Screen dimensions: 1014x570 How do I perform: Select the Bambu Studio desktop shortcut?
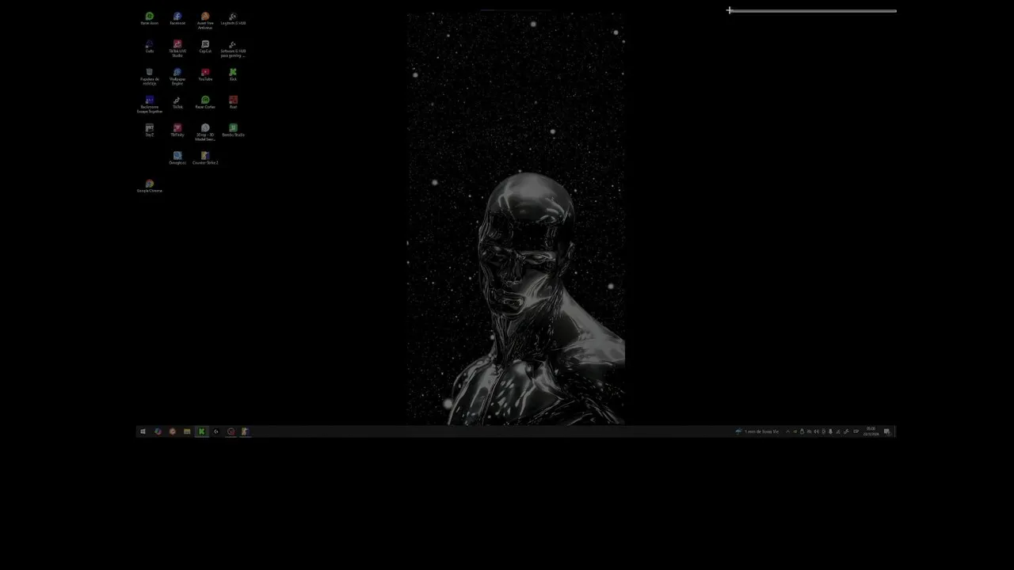click(x=233, y=130)
